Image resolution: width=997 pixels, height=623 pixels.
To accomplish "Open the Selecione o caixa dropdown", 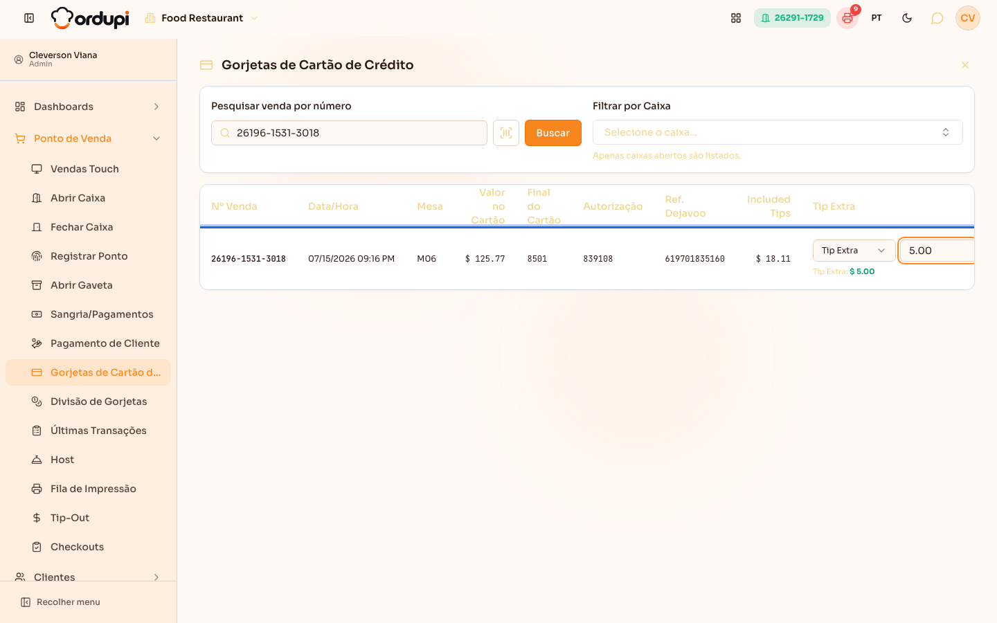I will point(778,132).
